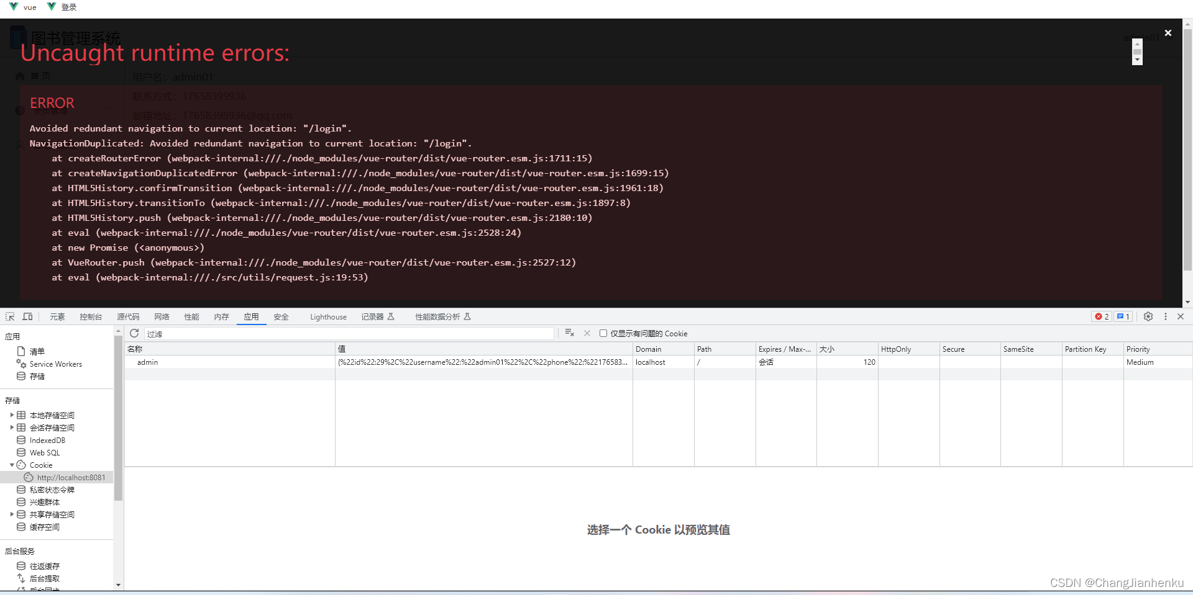The width and height of the screenshot is (1193, 595).
Task: Sort cookies by SameSite column
Action: point(1031,349)
